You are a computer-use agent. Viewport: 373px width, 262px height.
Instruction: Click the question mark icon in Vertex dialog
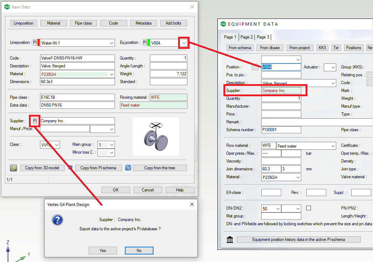tap(57, 220)
